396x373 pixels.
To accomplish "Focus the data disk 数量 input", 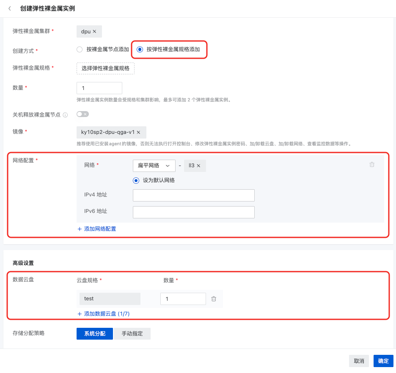I will click(x=183, y=299).
